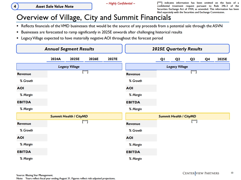This screenshot has width=241, height=180.
Task: Click "[***]" placeholder under annual Summit Health banner
Action: [x=85, y=121]
